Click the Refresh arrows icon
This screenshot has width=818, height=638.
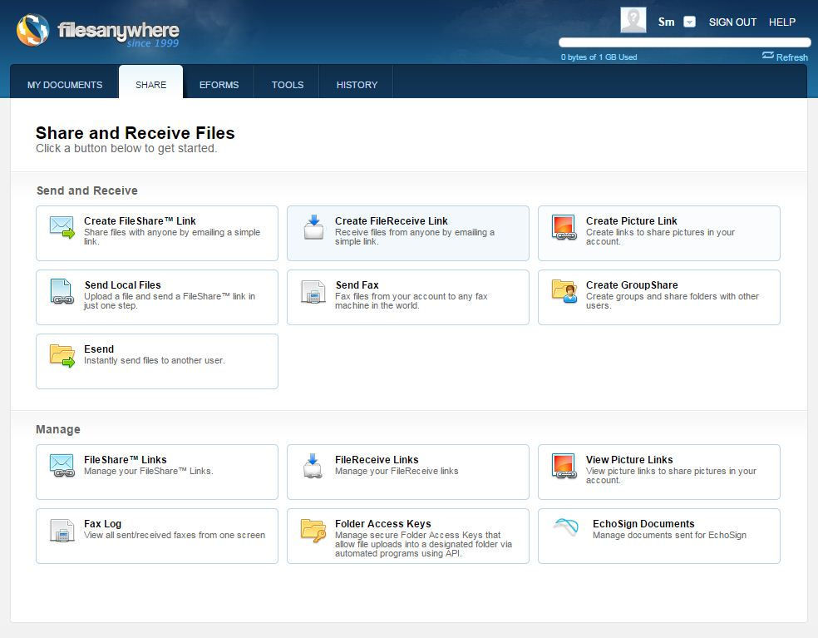[x=768, y=56]
